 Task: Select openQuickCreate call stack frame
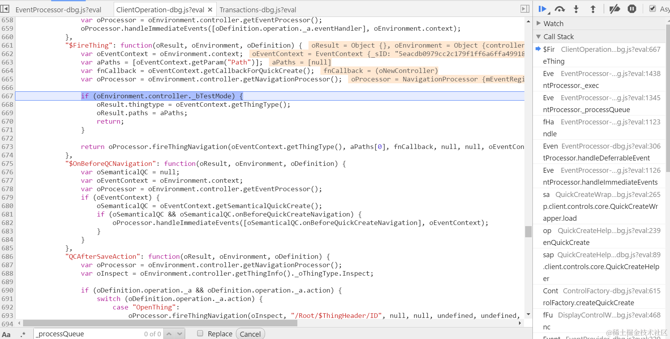tap(599, 236)
